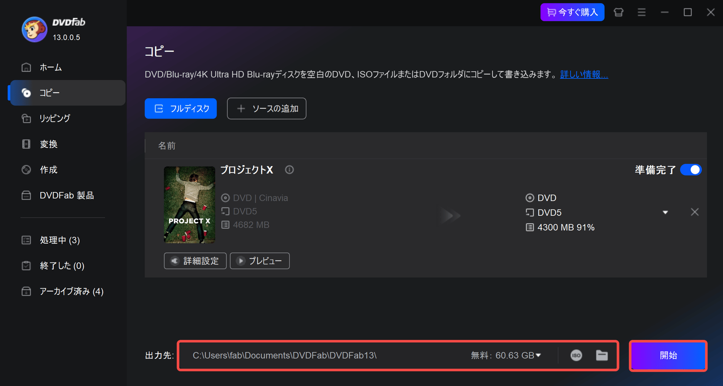Screen dimensions: 723x386
Task: Expand the DVD5 output size dropdown
Action: tap(665, 212)
